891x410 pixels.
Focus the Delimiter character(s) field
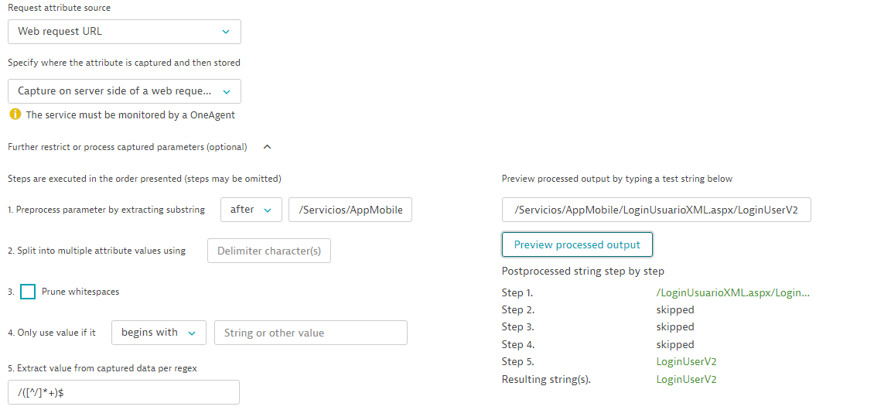click(269, 251)
